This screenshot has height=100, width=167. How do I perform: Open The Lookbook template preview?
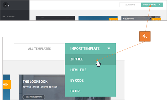pyautogui.click(x=141, y=18)
